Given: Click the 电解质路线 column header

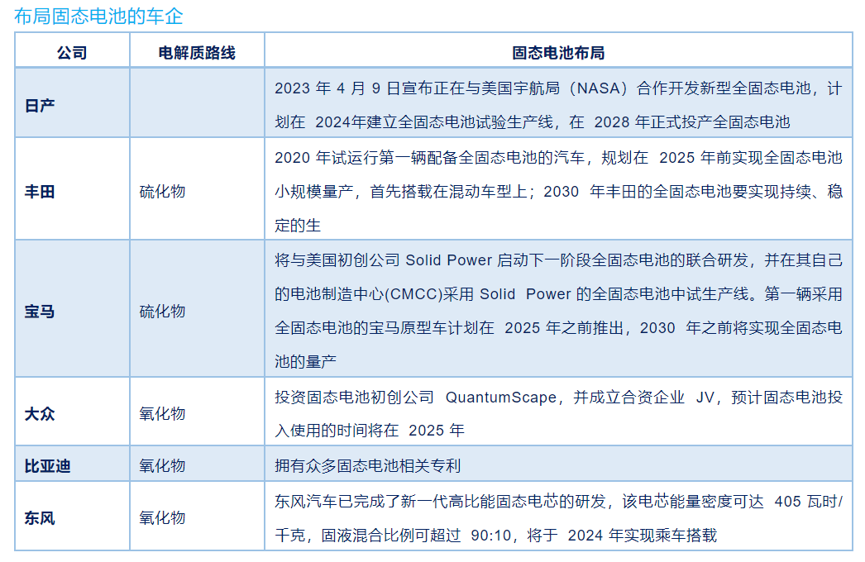Looking at the screenshot, I should (x=197, y=53).
